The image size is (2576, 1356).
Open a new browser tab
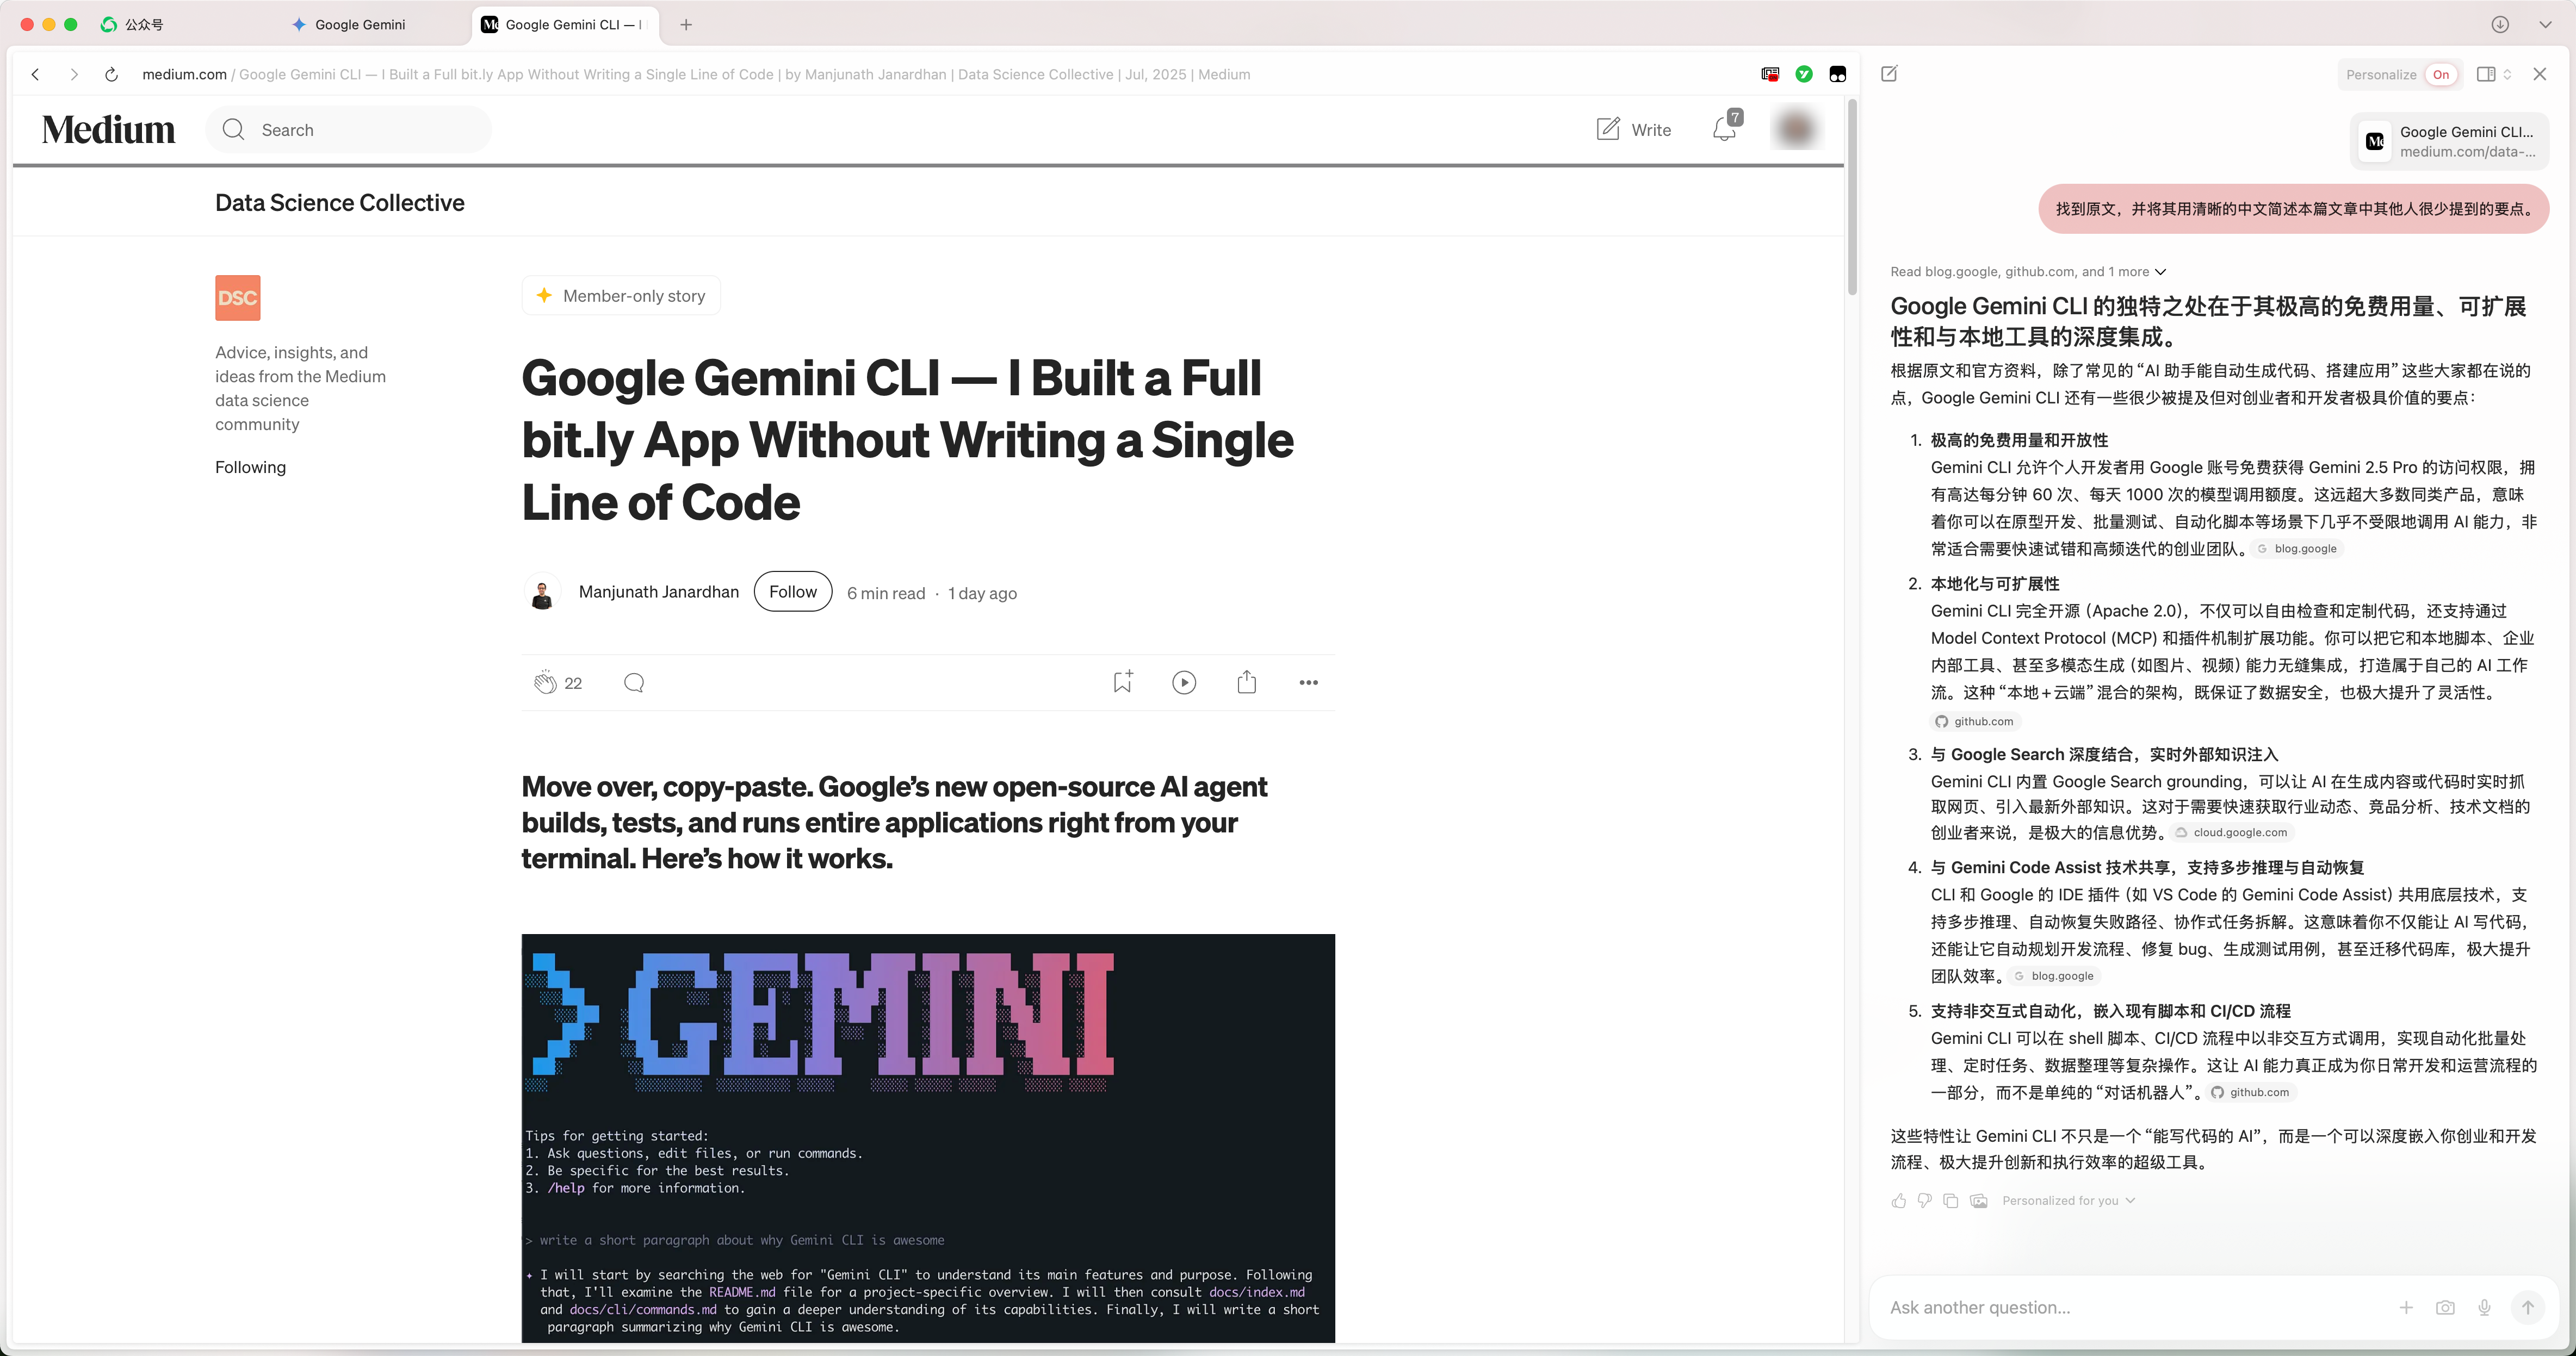[x=686, y=25]
